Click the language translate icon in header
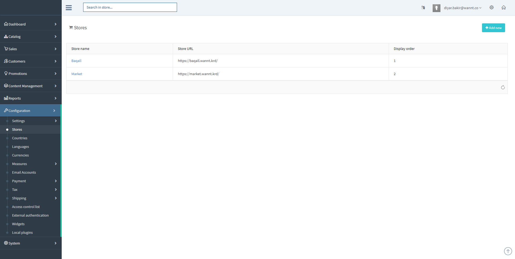 point(423,8)
